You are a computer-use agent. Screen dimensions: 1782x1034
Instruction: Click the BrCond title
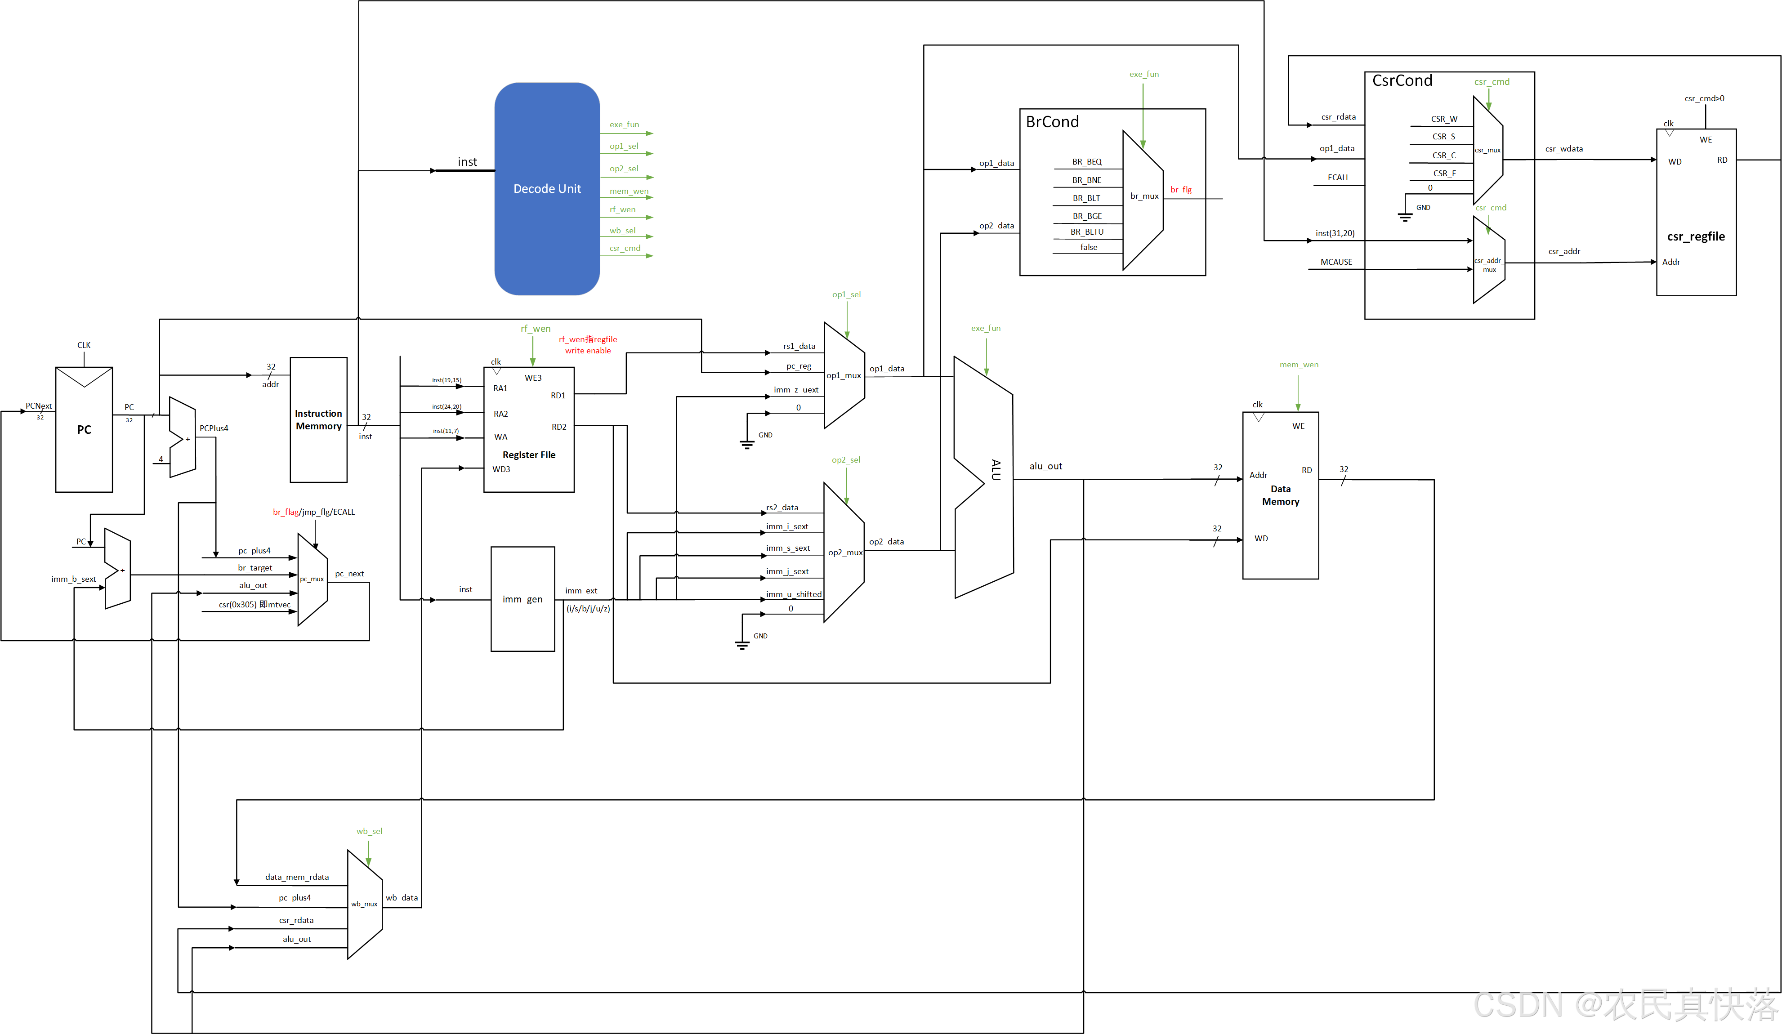[1052, 121]
